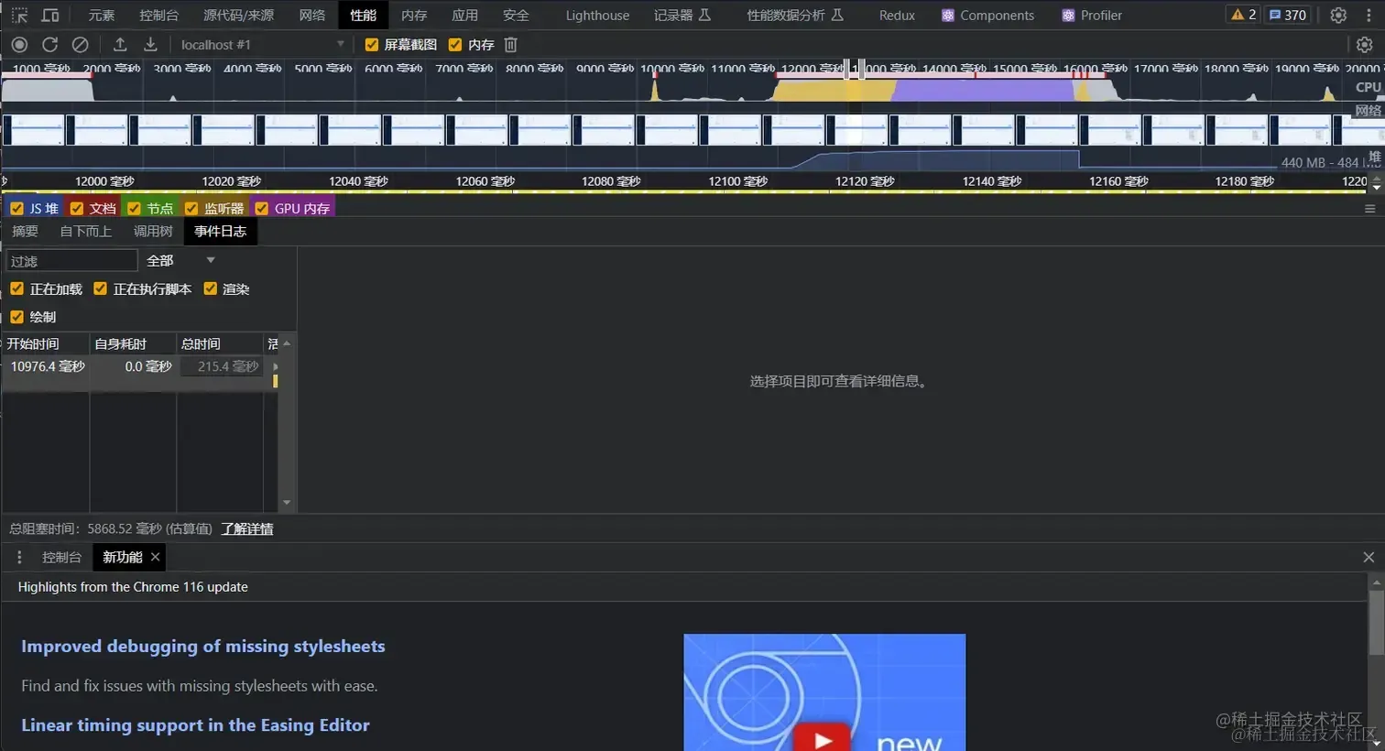This screenshot has width=1385, height=751.
Task: Expand the 全部 duration filter dropdown
Action: coord(180,261)
